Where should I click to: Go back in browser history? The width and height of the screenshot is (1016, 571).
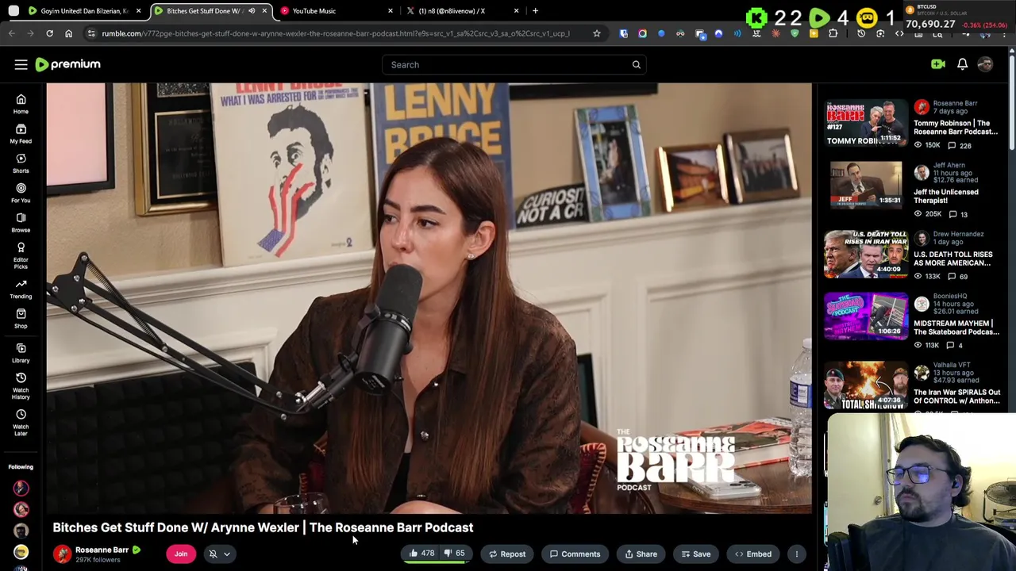11,33
